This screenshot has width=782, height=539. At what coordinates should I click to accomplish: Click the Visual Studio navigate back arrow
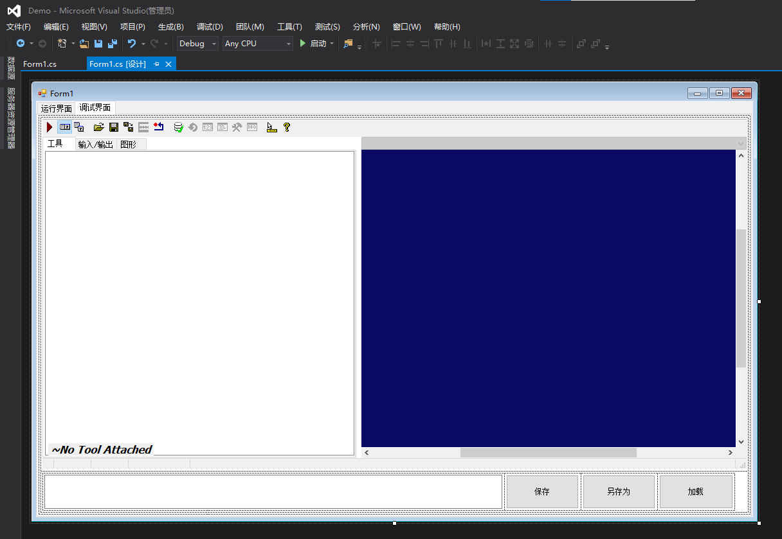tap(21, 43)
